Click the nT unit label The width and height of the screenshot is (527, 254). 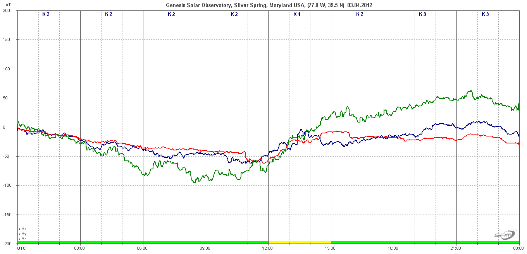(9, 4)
